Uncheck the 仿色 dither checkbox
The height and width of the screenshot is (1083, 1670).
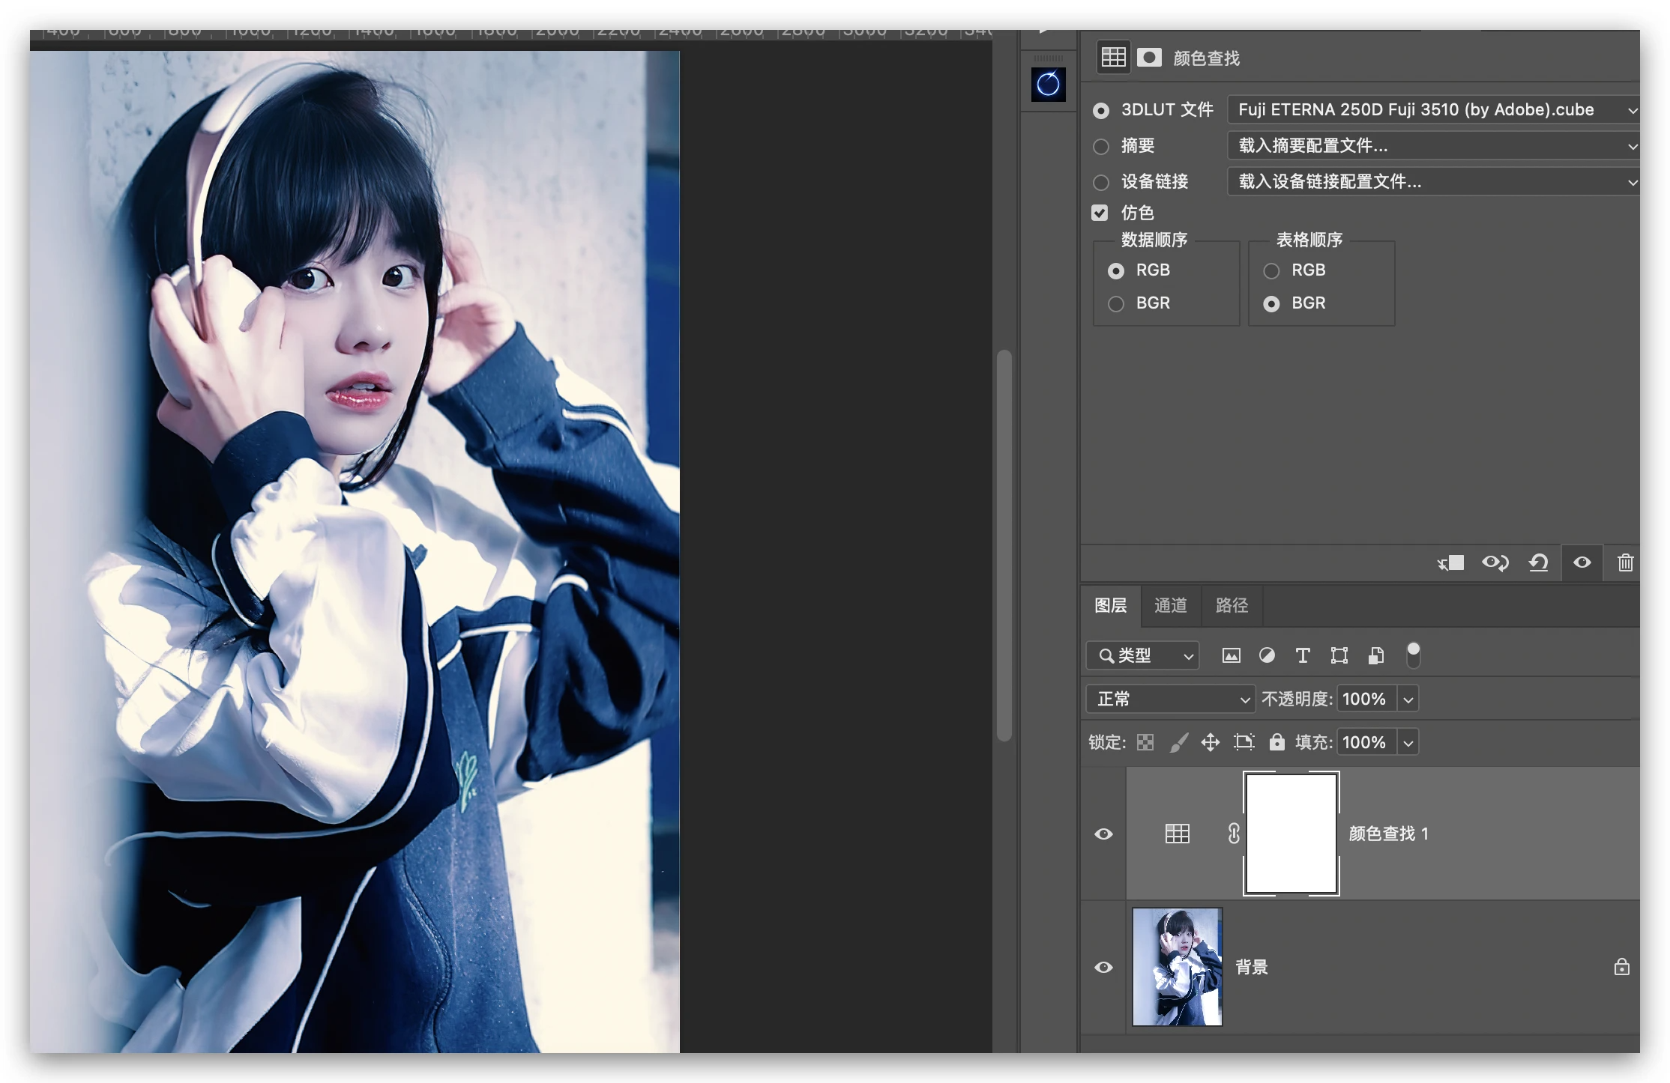pyautogui.click(x=1100, y=213)
